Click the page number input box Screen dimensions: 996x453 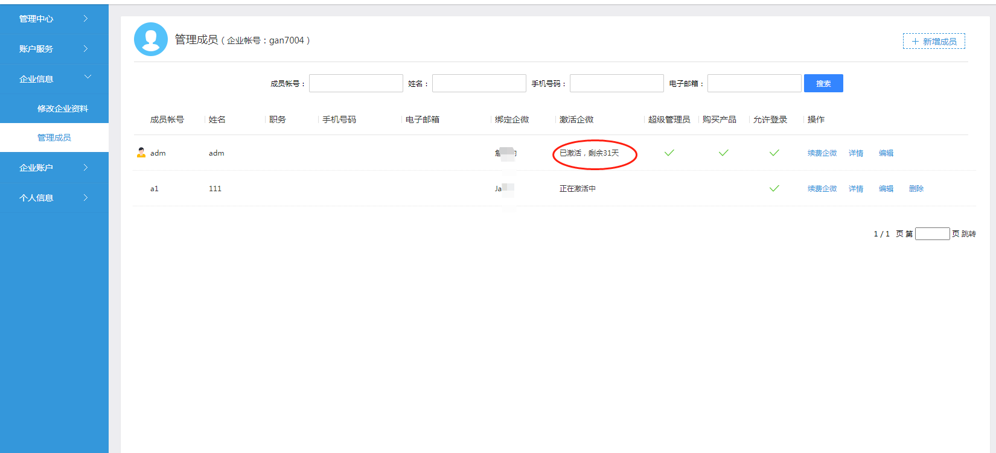tap(933, 234)
